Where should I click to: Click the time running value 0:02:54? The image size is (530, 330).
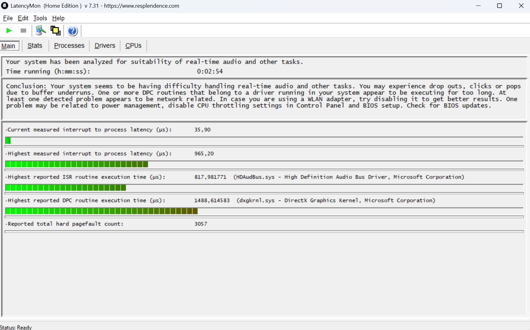click(210, 71)
